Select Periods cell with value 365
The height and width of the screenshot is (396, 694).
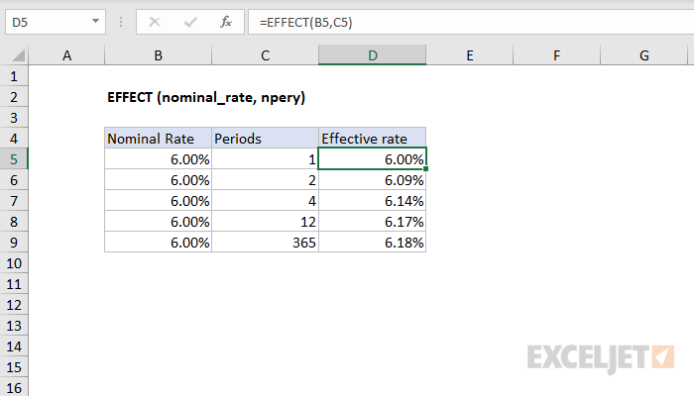click(265, 243)
